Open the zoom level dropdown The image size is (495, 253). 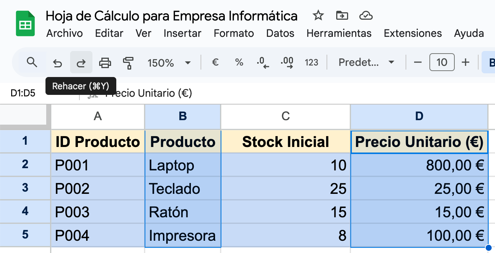[x=170, y=62]
